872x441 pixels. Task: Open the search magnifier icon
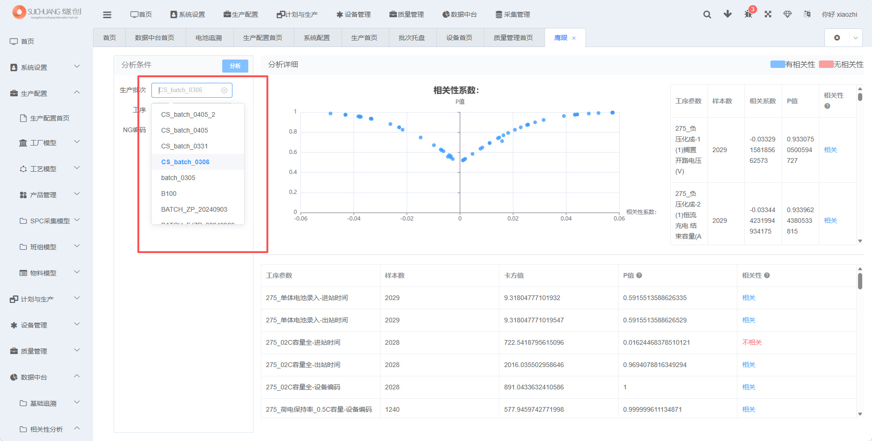[707, 14]
